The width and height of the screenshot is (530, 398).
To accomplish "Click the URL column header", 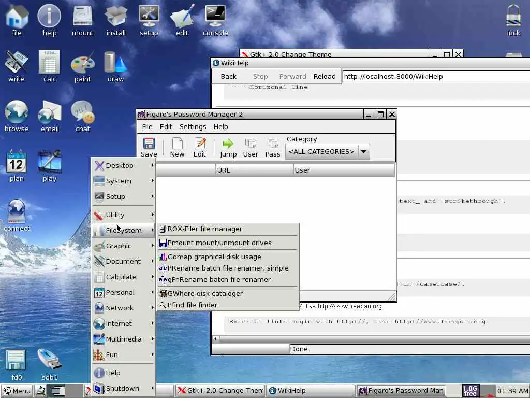I will tap(254, 170).
